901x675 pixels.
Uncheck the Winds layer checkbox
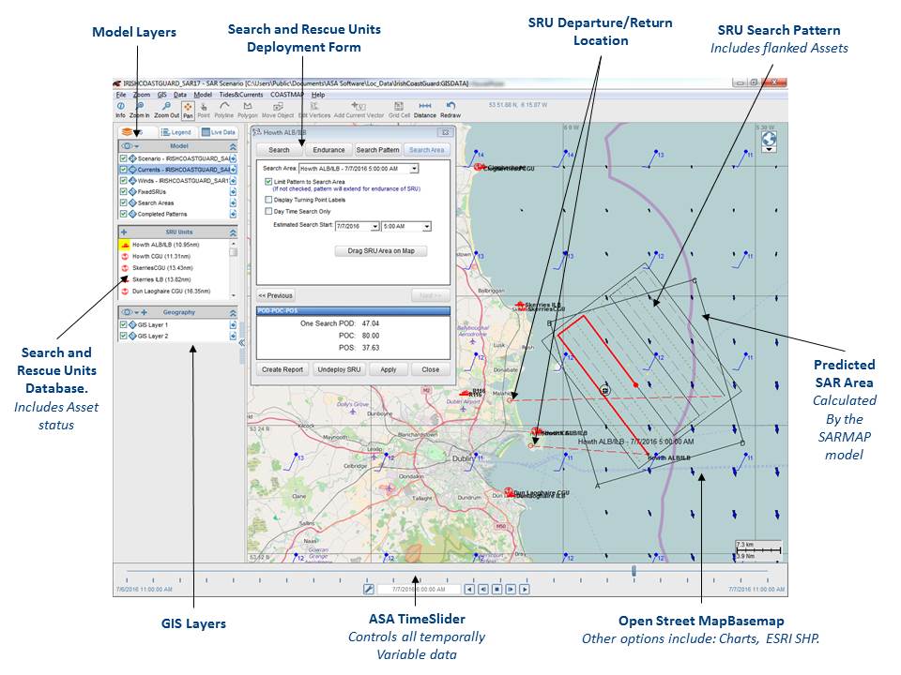pyautogui.click(x=124, y=181)
